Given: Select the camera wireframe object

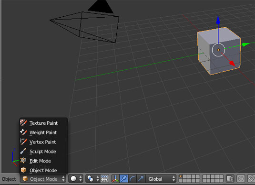Looking at the screenshot, I should [x=84, y=27].
